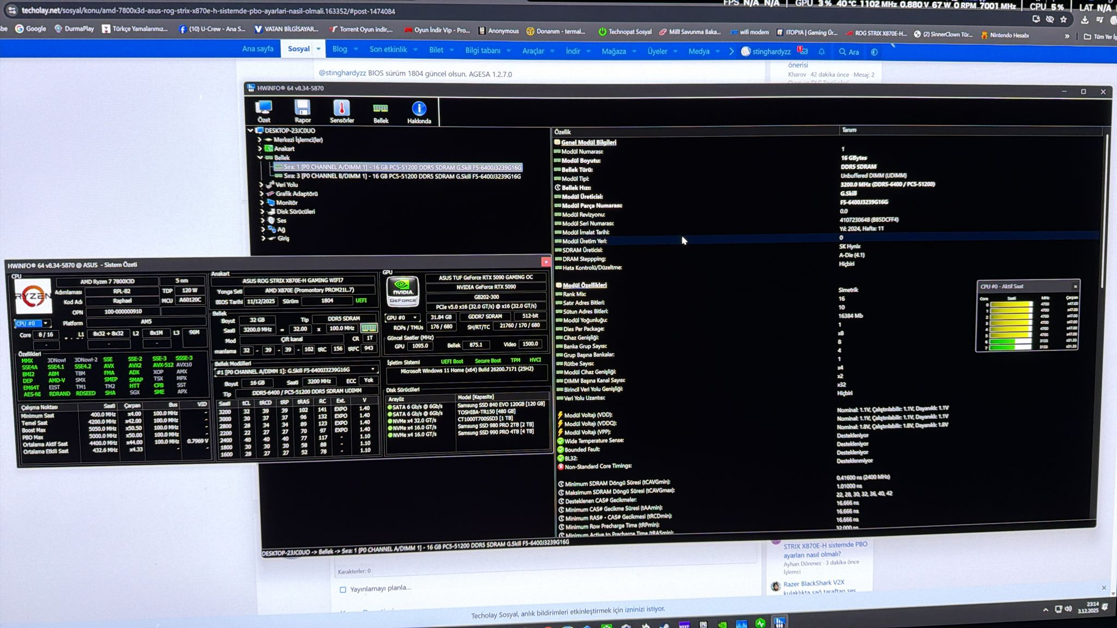Collapse the Bellek tree node
This screenshot has width=1117, height=628.
pos(260,158)
